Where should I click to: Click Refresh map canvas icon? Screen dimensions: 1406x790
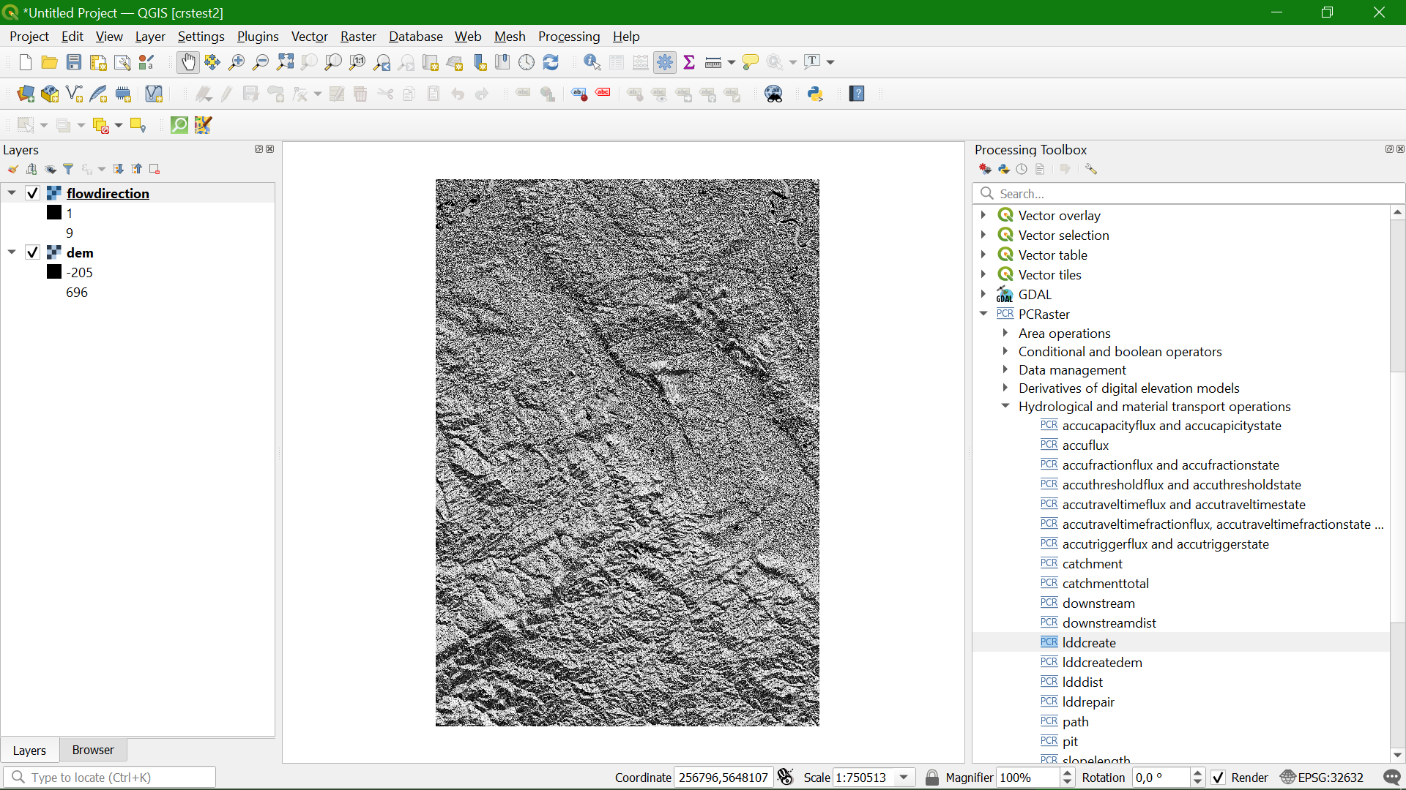[x=551, y=62]
